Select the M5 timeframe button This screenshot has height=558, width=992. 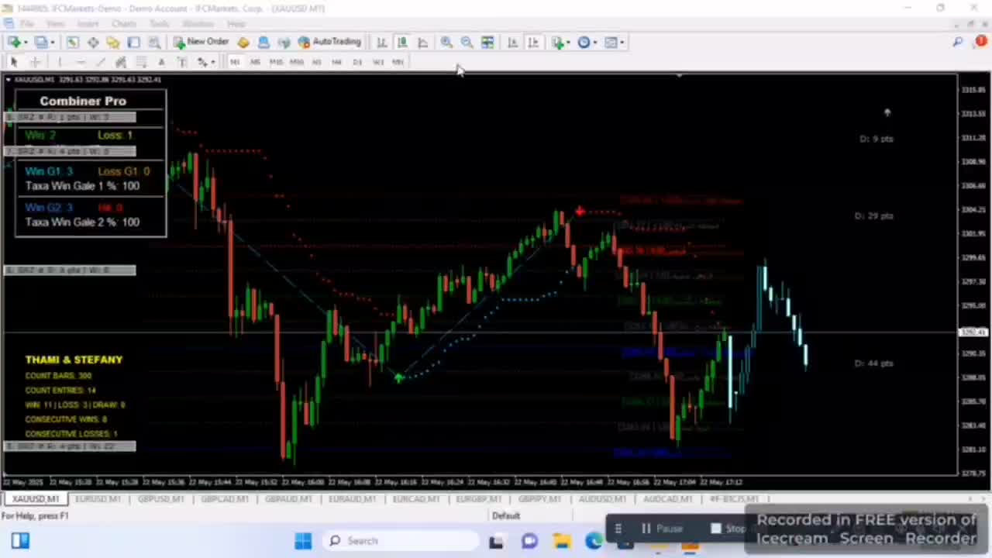pyautogui.click(x=255, y=62)
